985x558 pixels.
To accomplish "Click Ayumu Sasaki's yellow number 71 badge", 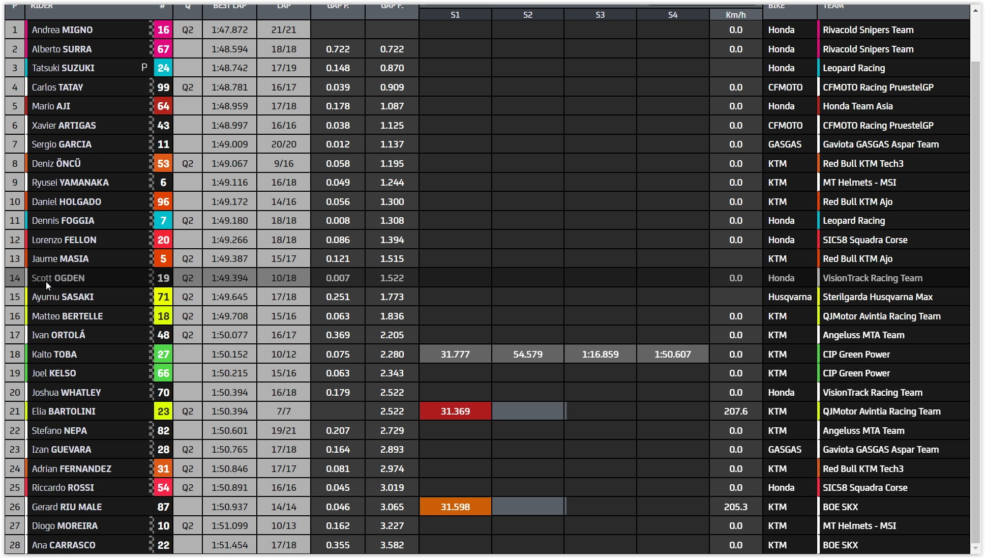I will click(163, 297).
